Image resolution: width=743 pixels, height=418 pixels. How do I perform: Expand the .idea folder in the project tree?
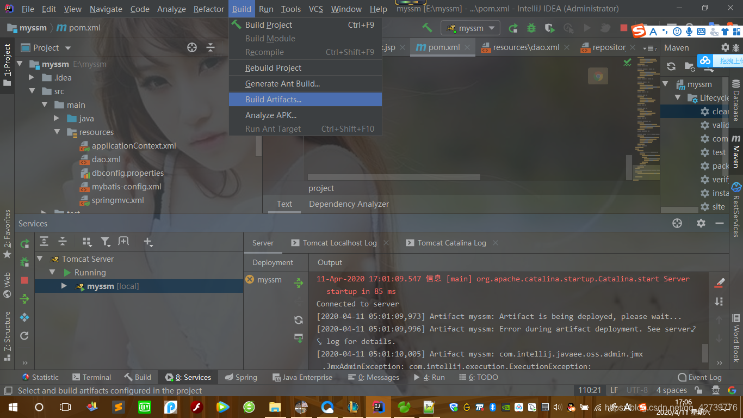click(32, 77)
